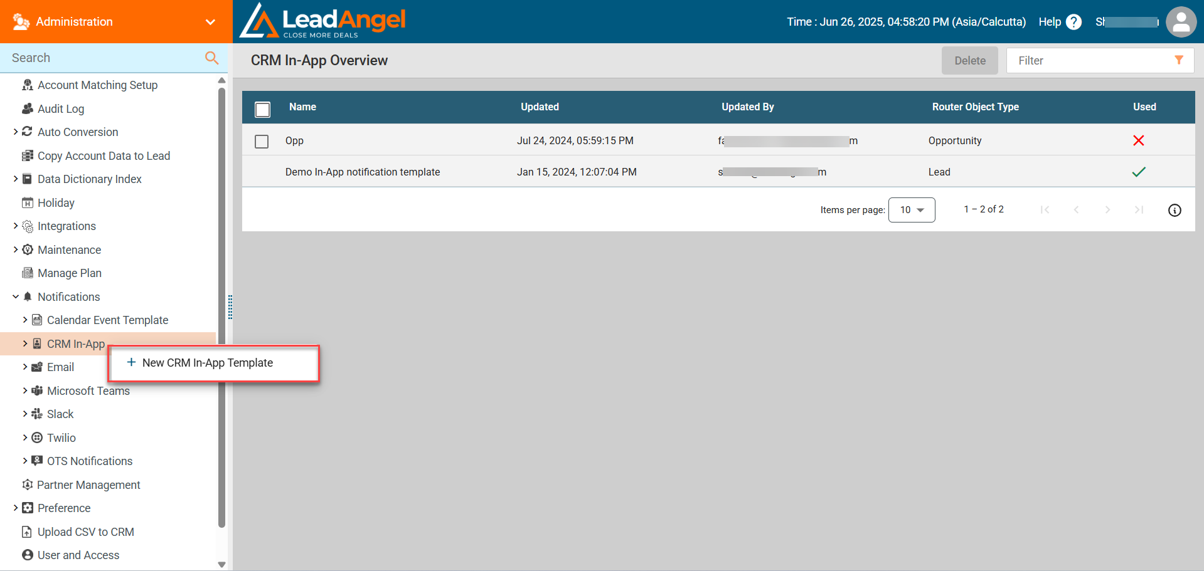Viewport: 1204px width, 571px height.
Task: Check the checkbox next to Opp
Action: pyautogui.click(x=262, y=141)
